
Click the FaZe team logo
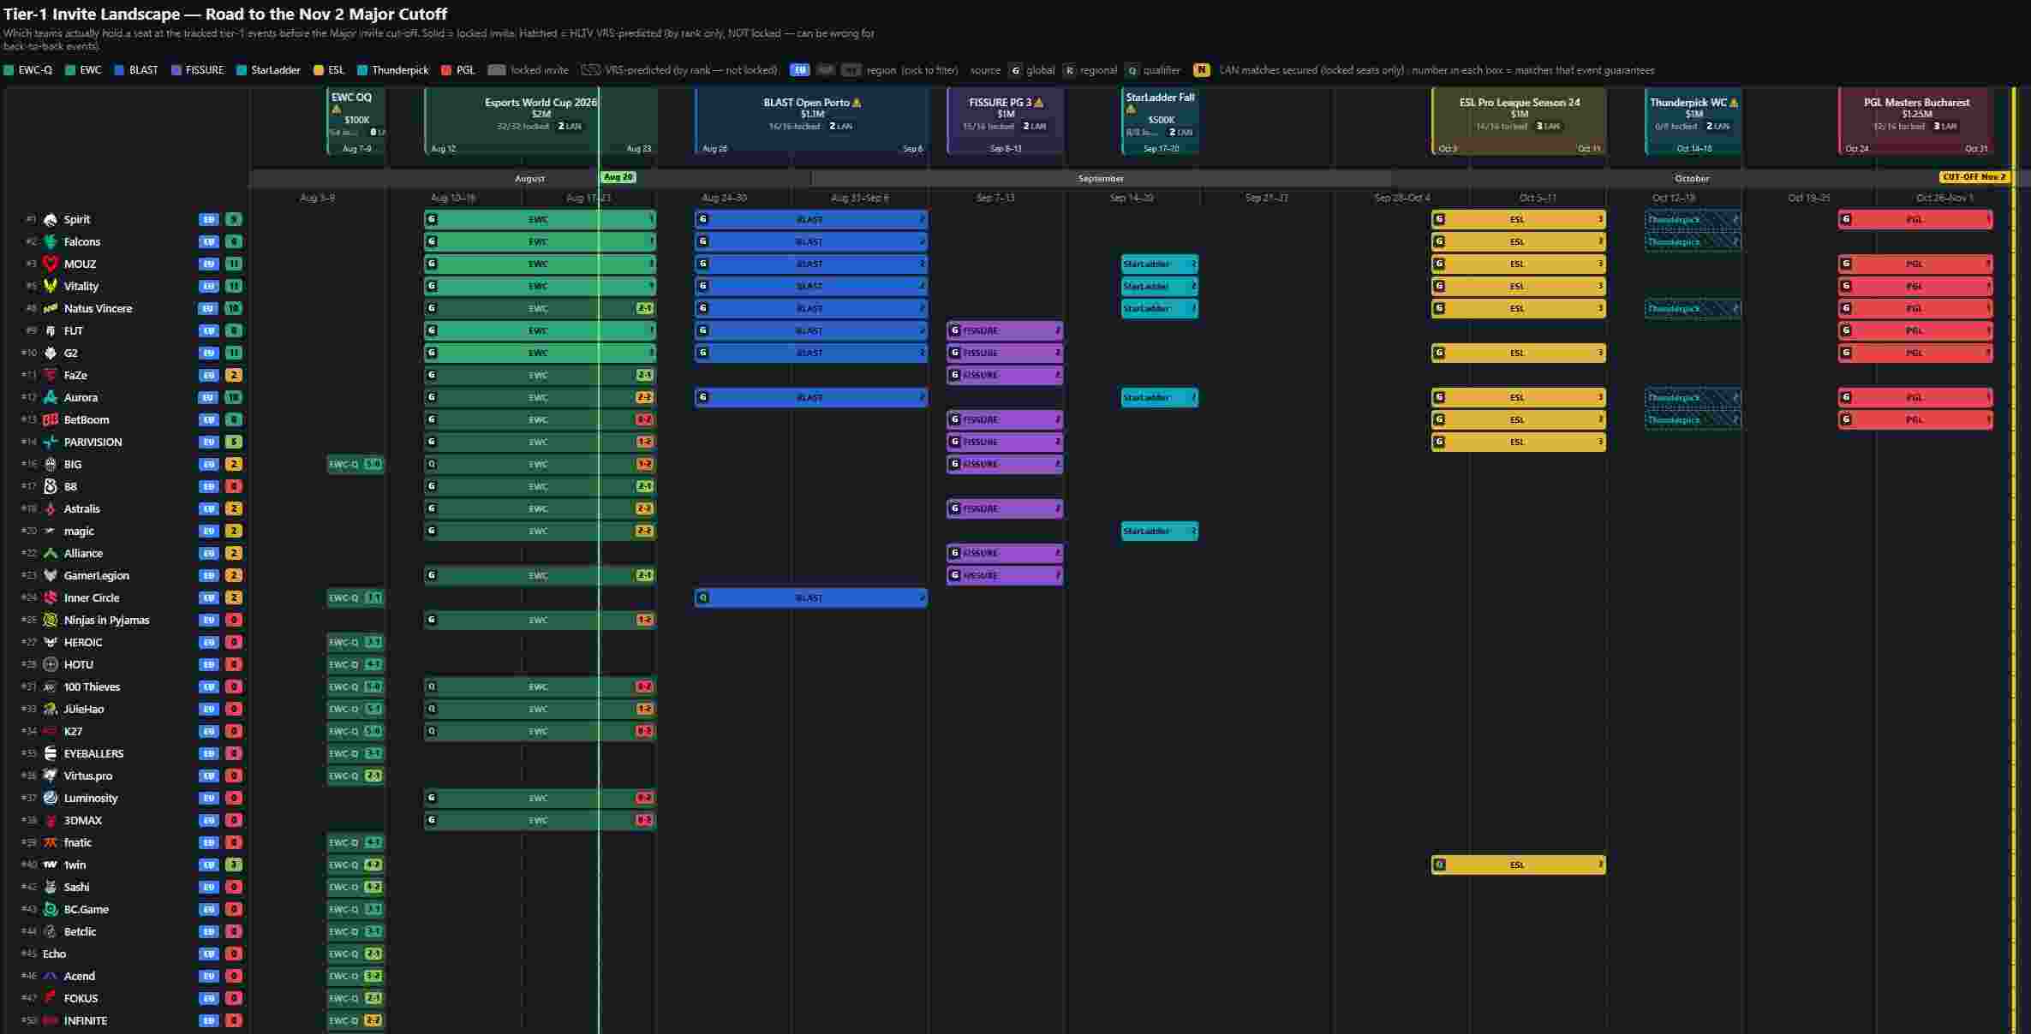tap(51, 376)
